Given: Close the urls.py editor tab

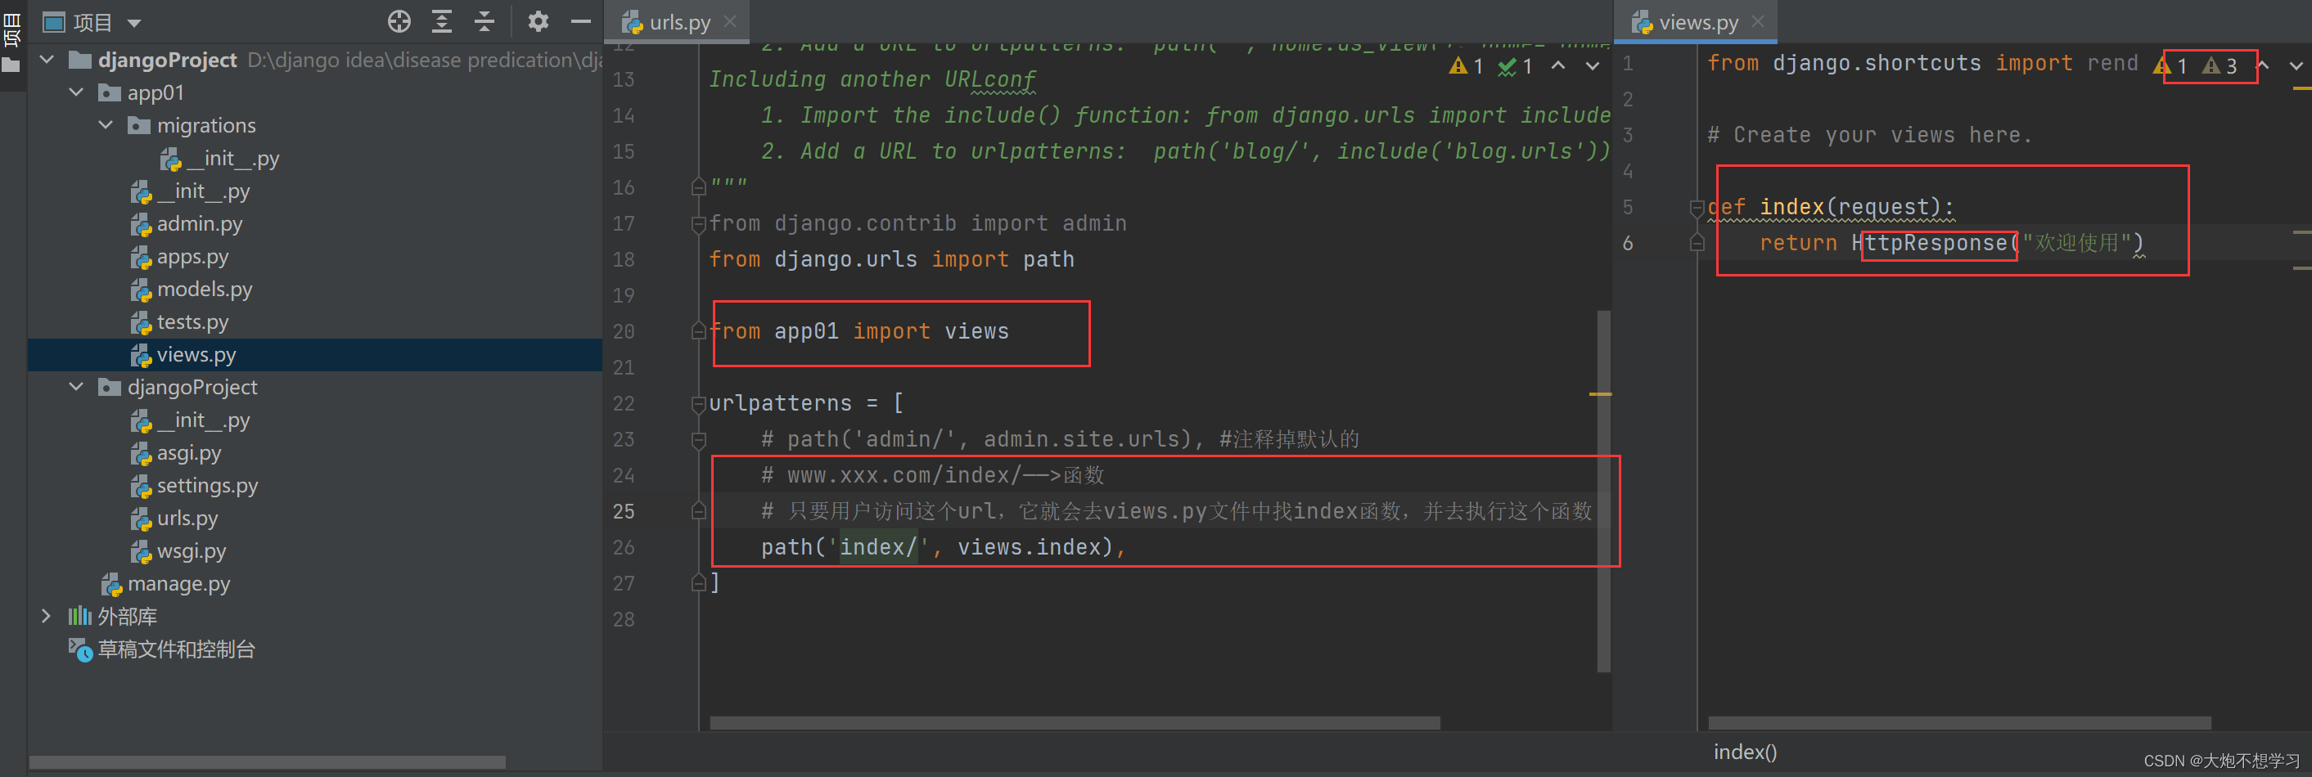Looking at the screenshot, I should point(731,21).
